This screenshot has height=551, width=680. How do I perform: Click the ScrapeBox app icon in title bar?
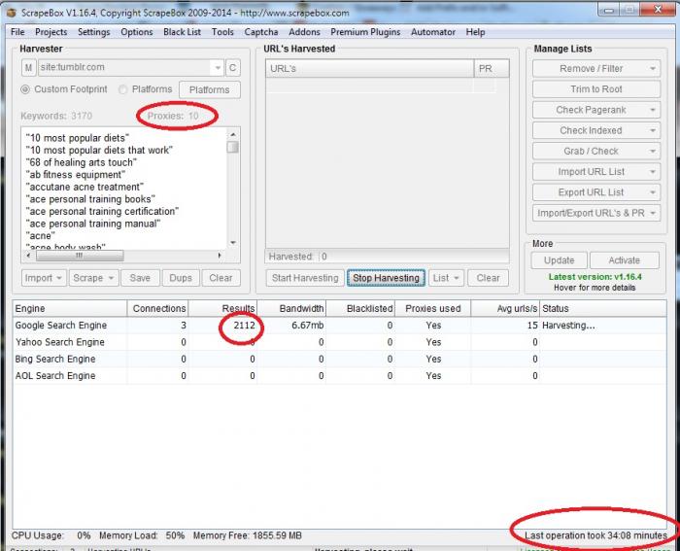pyautogui.click(x=11, y=13)
